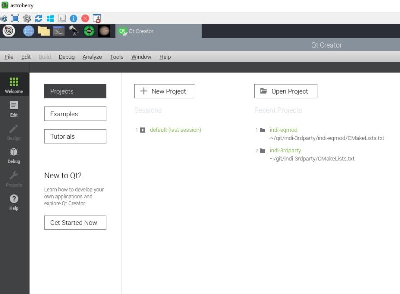Open the green PHD guiding icon
The width and height of the screenshot is (400, 294).
tap(89, 31)
